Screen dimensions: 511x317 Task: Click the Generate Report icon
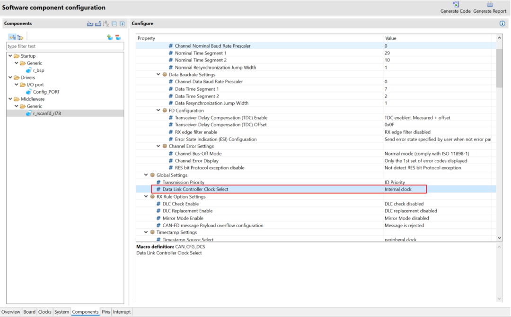[489, 5]
